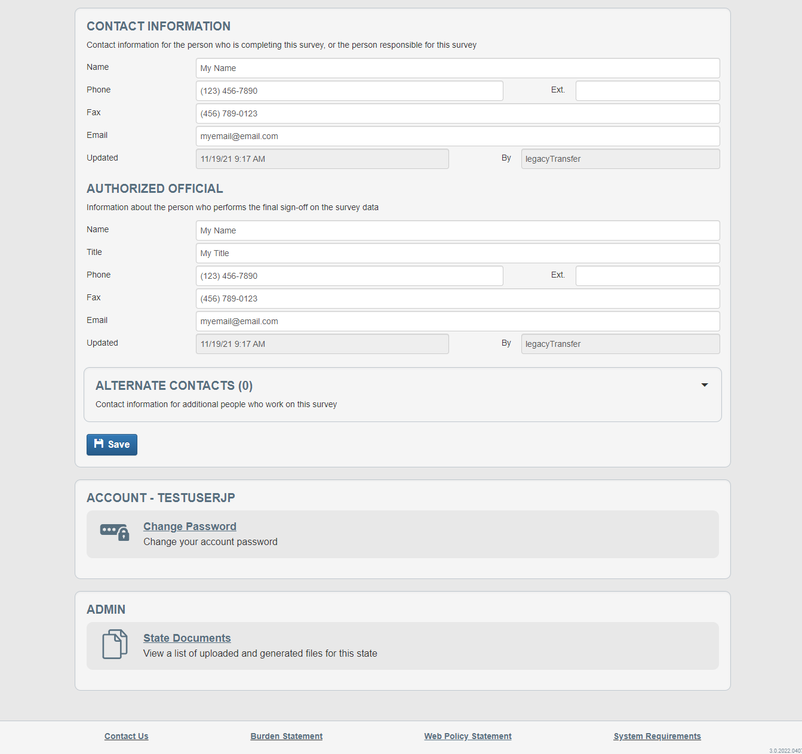The image size is (802, 754).
Task: Open the Web Policy Statement link
Action: click(468, 736)
